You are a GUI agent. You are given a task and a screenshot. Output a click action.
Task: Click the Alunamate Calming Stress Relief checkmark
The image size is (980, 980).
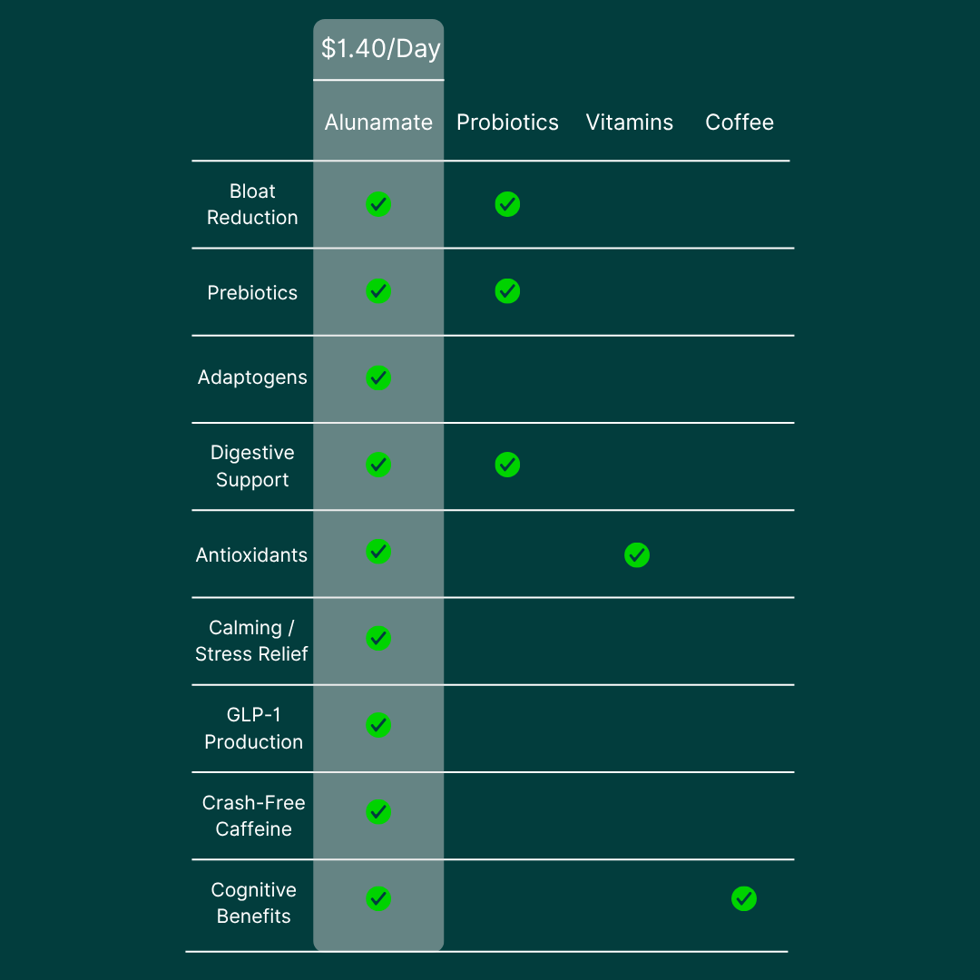click(x=378, y=638)
